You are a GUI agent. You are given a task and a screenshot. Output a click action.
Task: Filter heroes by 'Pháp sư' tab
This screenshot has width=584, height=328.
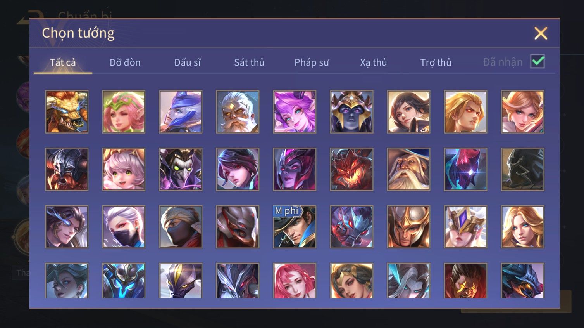[x=312, y=62]
